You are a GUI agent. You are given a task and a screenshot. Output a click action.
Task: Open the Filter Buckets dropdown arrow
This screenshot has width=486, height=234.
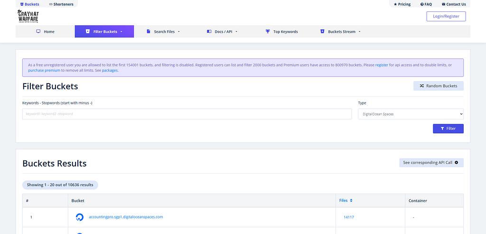click(121, 32)
